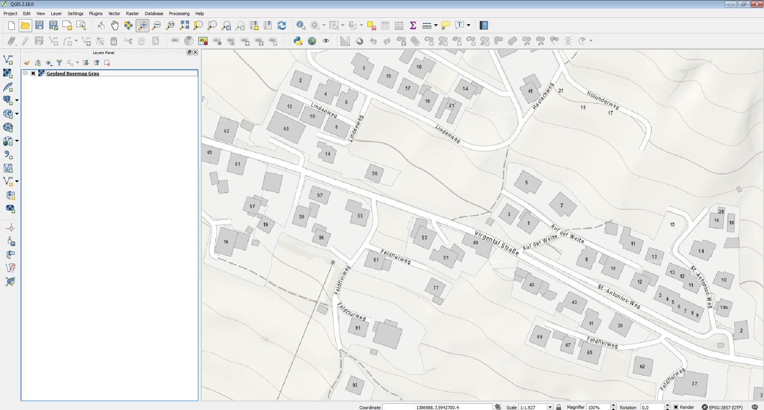This screenshot has width=764, height=410.
Task: Click the Zoom In magnifier tool
Action: [x=142, y=25]
